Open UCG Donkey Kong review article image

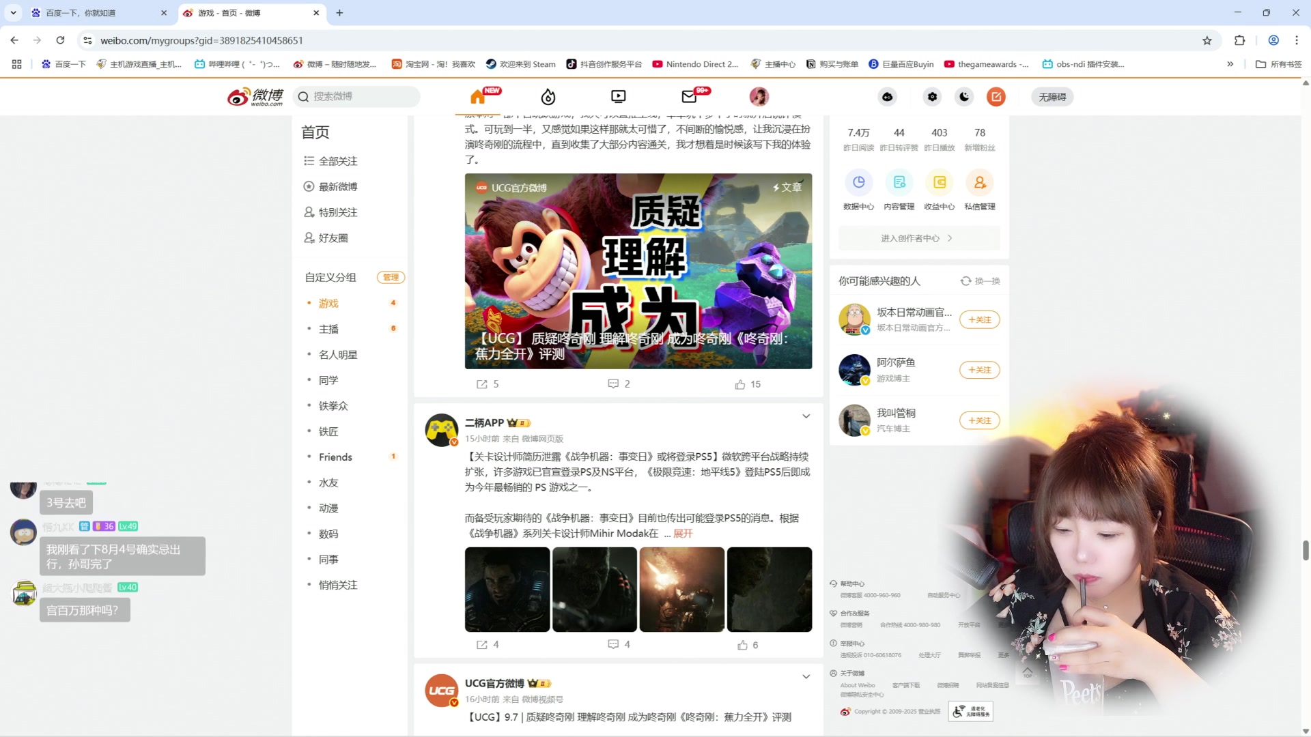pyautogui.click(x=638, y=271)
